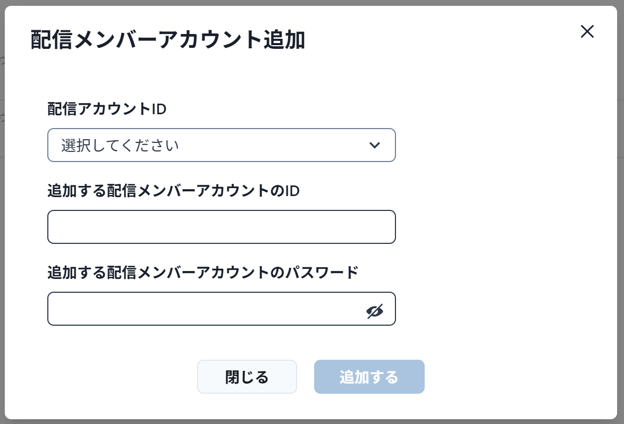Click the 追加する配信メンバーアカウントのパスワード label
The image size is (624, 424).
pos(203,273)
